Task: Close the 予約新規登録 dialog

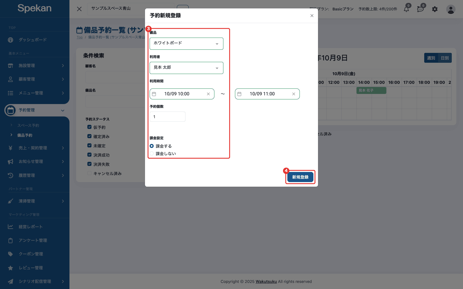Action: click(x=312, y=16)
